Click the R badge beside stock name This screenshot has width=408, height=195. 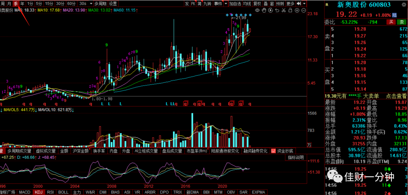click(x=327, y=5)
